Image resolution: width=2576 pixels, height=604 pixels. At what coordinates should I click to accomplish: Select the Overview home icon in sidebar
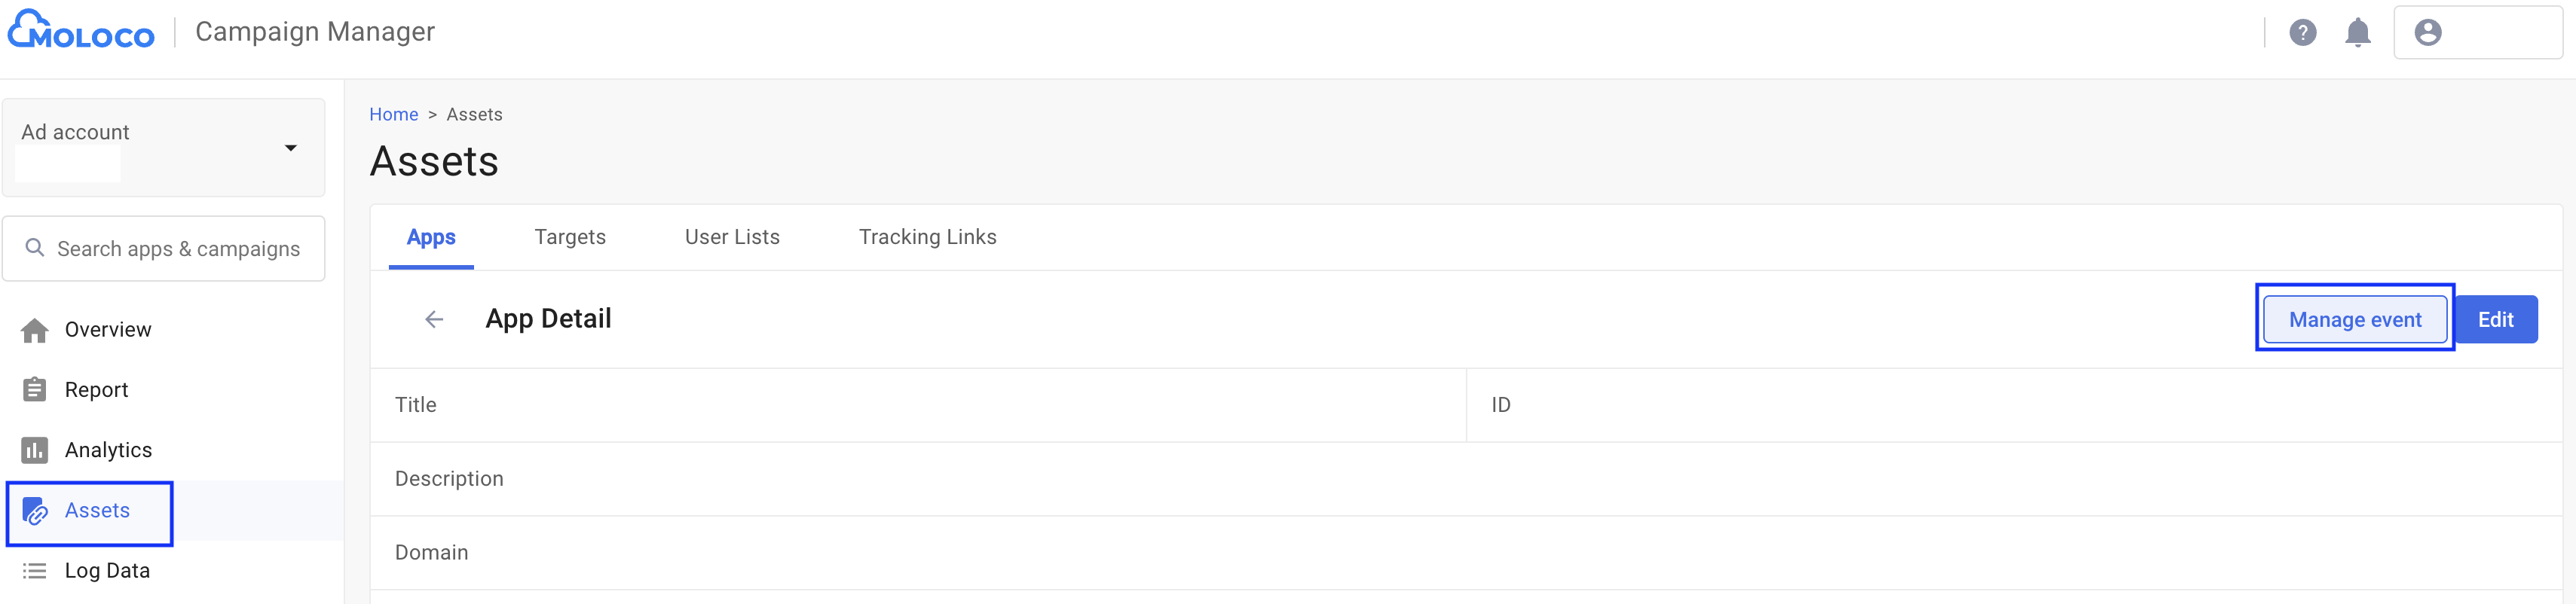(x=35, y=329)
